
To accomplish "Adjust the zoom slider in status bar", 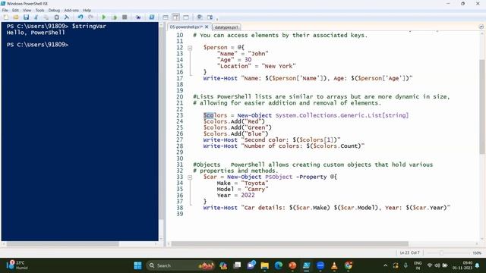I will pyautogui.click(x=441, y=253).
